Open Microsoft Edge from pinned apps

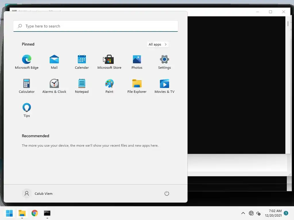[27, 62]
